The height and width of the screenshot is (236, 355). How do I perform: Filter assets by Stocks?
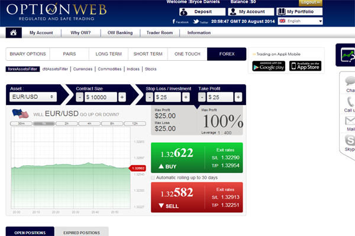pyautogui.click(x=150, y=69)
